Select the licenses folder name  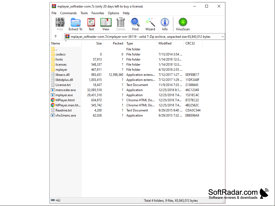61,65
